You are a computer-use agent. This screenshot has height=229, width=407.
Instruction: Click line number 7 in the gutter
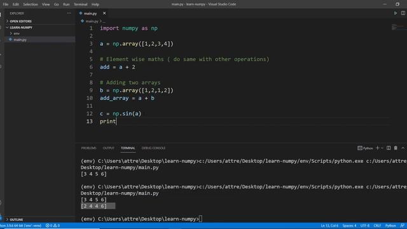[x=91, y=75]
